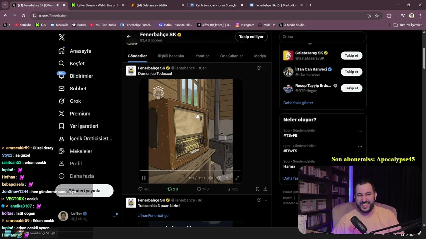The width and height of the screenshot is (426, 239).
Task: Open the Hamsi trending topic
Action: point(289,166)
